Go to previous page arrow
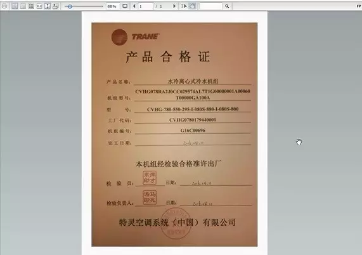Viewport: 362px width, 255px height. (x=134, y=6)
